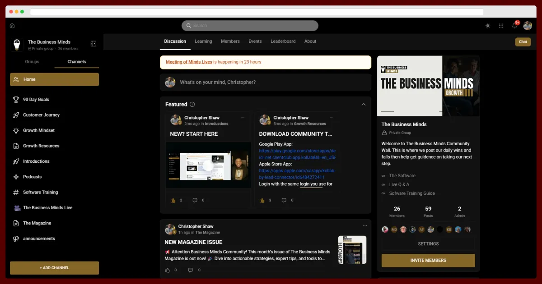Open comments on the NEW MAGAZINE ISSUE post
The height and width of the screenshot is (284, 542).
[190, 270]
